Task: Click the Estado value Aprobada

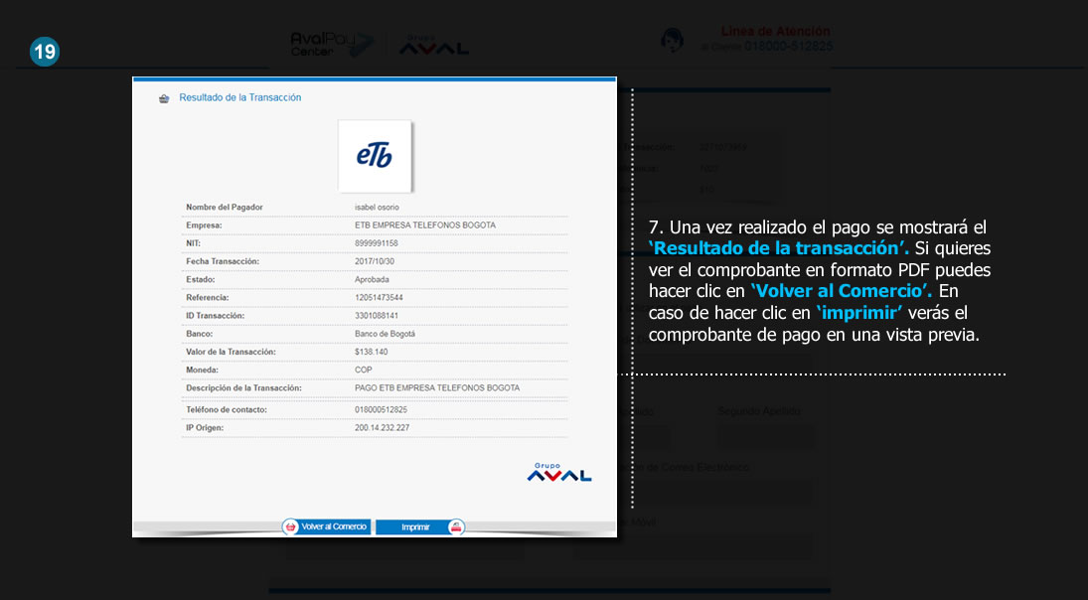Action: point(372,280)
